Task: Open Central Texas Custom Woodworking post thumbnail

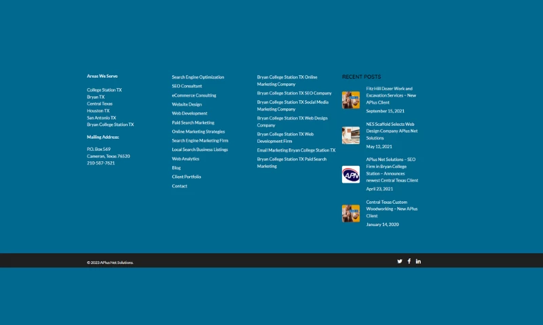Action: tap(351, 213)
